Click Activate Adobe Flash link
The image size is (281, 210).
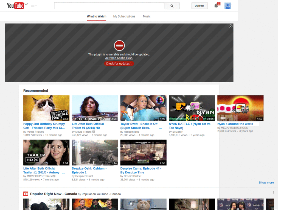point(119,58)
